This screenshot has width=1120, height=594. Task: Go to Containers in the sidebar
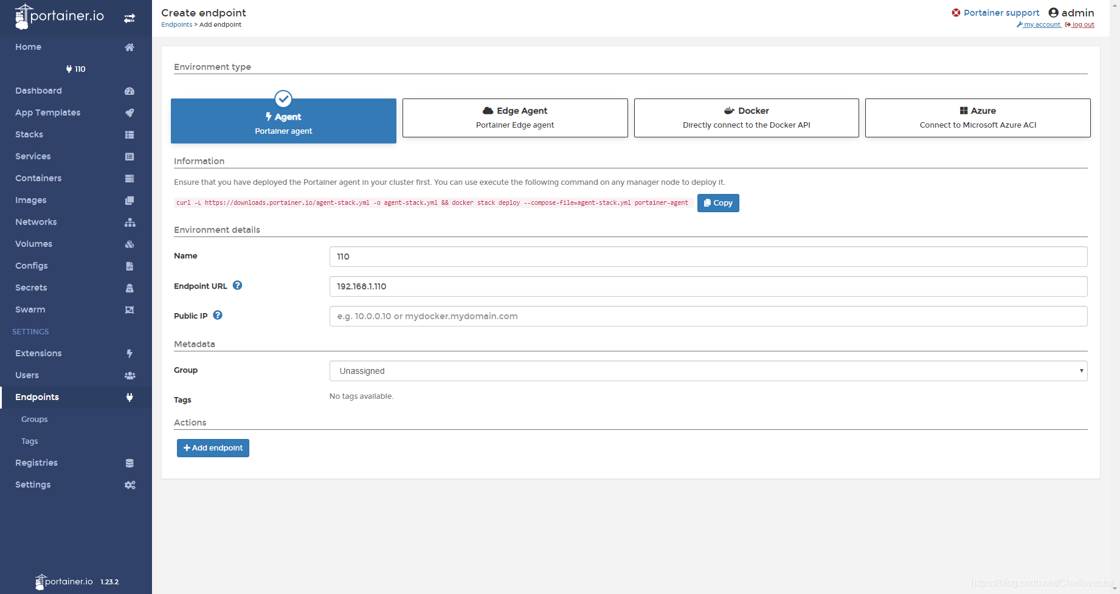[x=38, y=178]
